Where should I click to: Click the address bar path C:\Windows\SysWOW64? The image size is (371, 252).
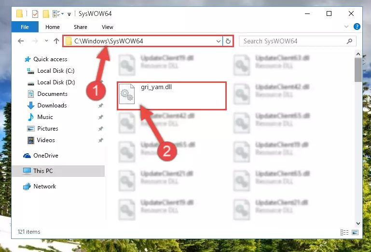[x=109, y=41]
